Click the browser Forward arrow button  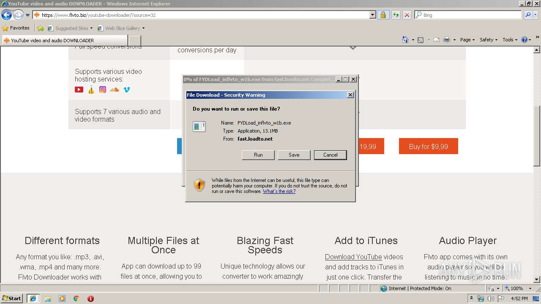[x=18, y=15]
